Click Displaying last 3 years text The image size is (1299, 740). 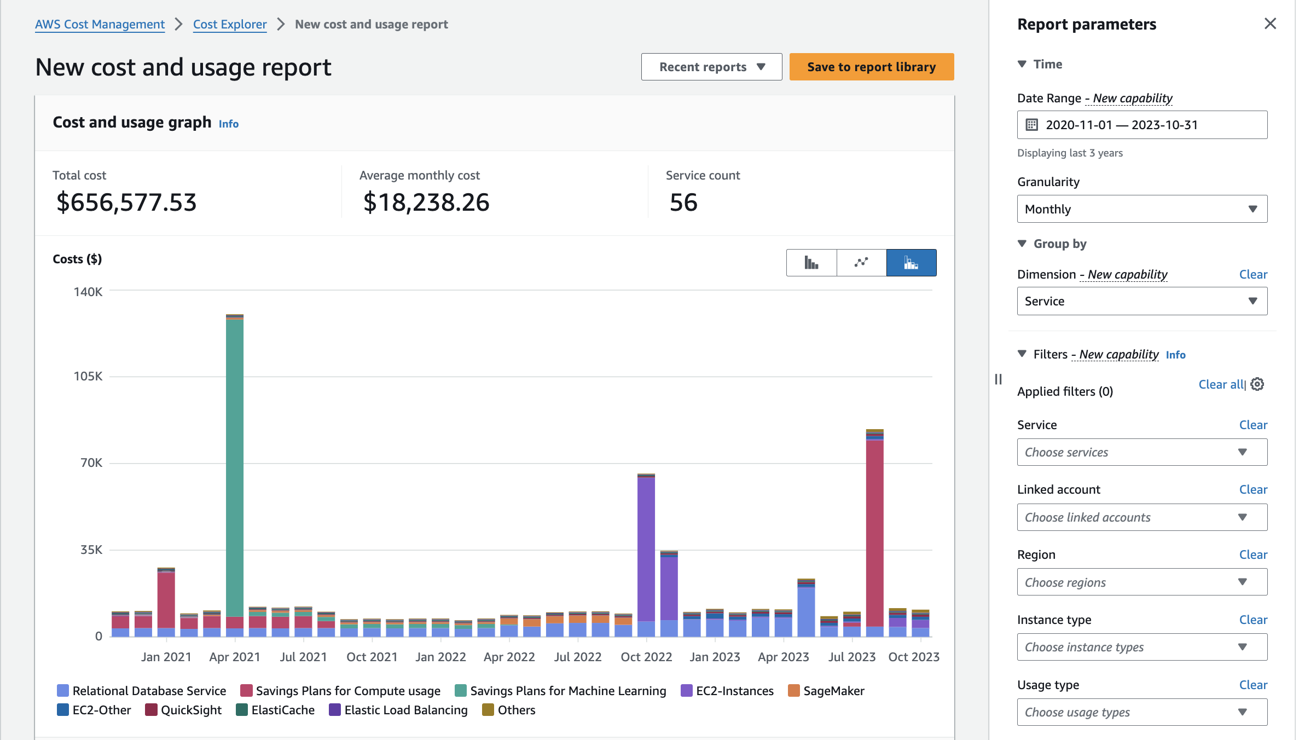(1070, 153)
